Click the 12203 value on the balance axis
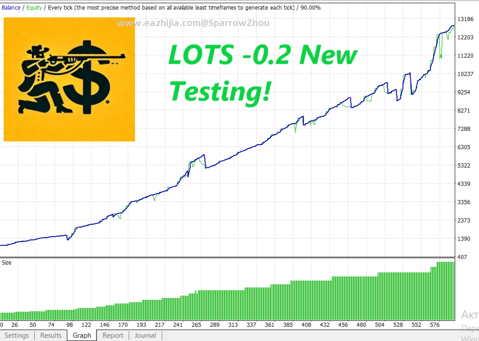The height and width of the screenshot is (341, 479). coord(465,37)
